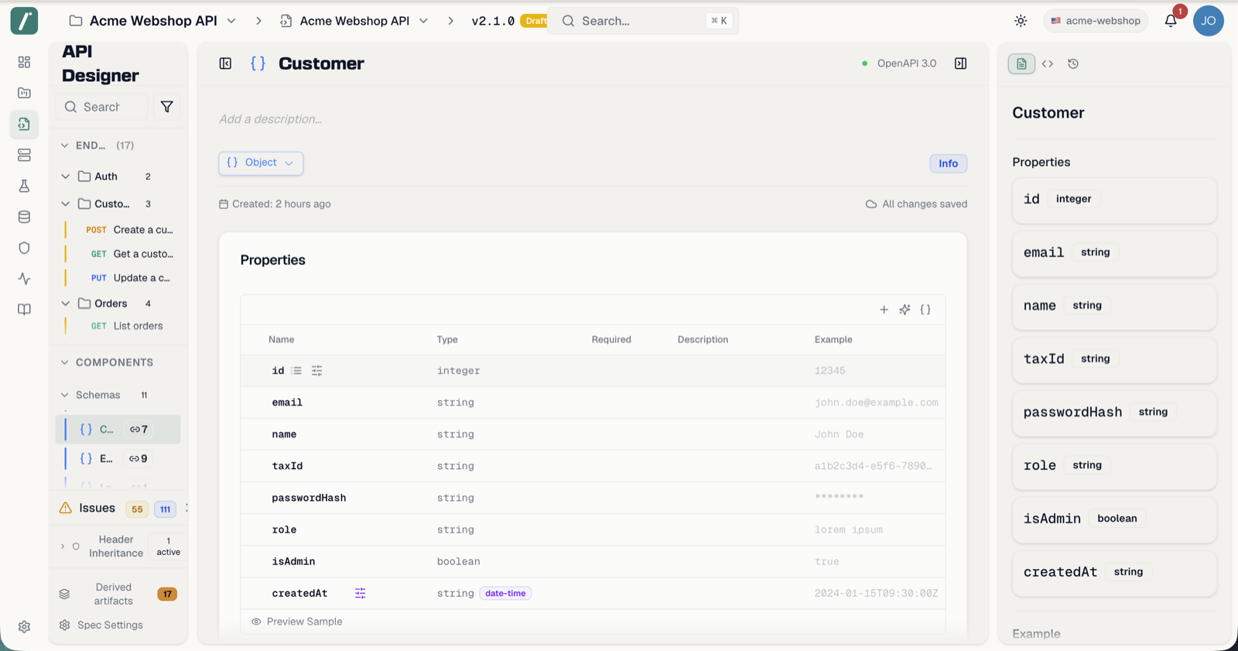This screenshot has height=651, width=1238.
Task: Open the testing flask icon in sidebar
Action: point(24,186)
